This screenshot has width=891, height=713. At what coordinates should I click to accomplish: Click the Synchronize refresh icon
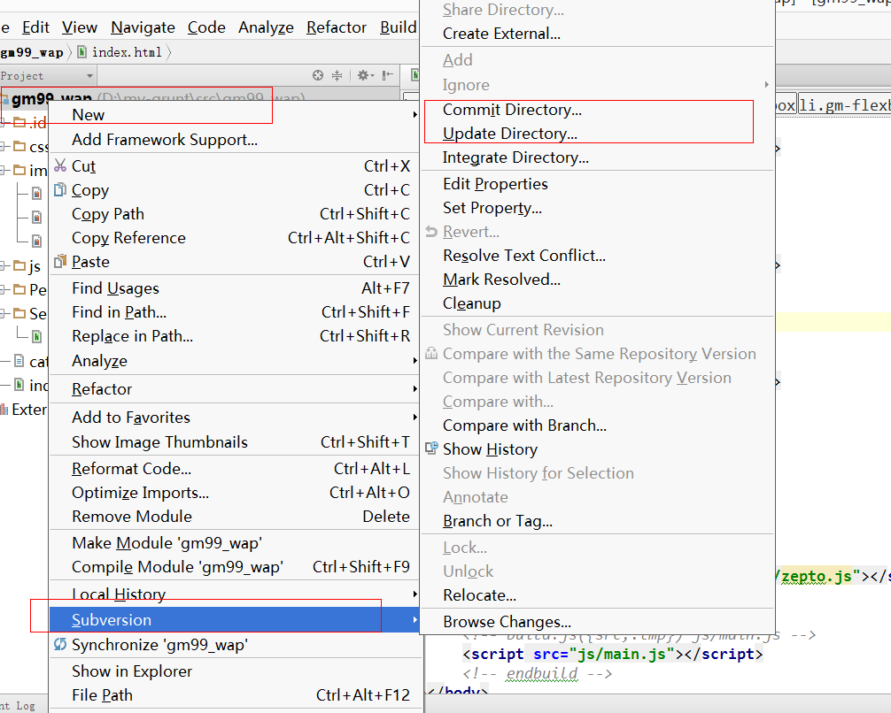tap(60, 644)
